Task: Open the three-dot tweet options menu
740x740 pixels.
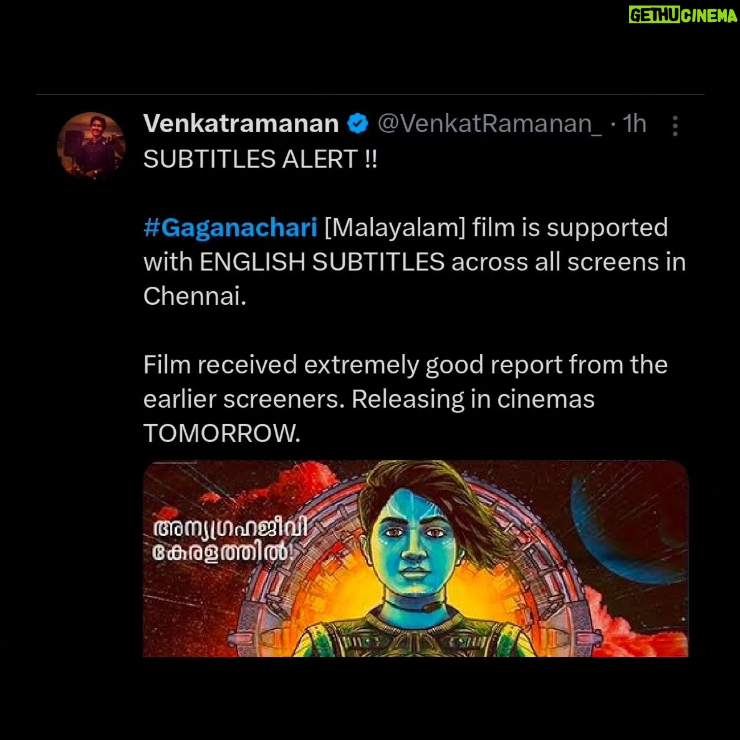Action: pyautogui.click(x=675, y=126)
